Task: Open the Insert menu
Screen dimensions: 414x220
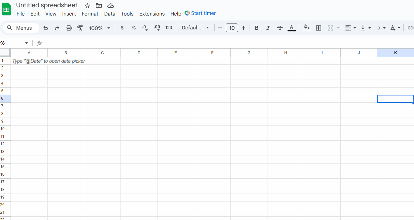Action: (69, 14)
